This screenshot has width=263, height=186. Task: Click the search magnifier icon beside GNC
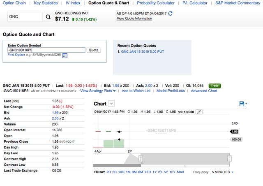48,16
